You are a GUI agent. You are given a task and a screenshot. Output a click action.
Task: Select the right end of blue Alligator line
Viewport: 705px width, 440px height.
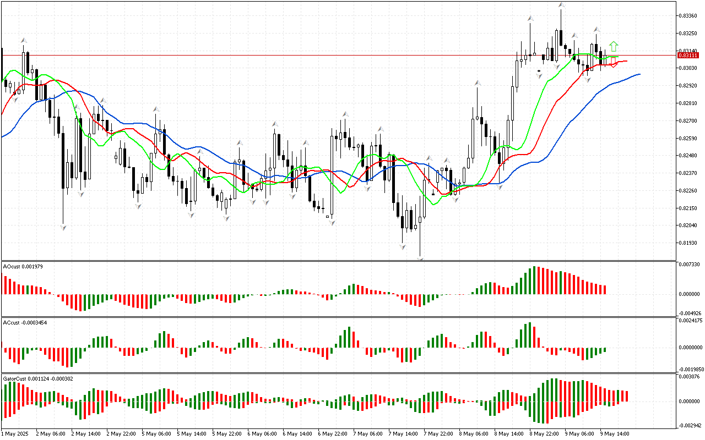pos(639,74)
